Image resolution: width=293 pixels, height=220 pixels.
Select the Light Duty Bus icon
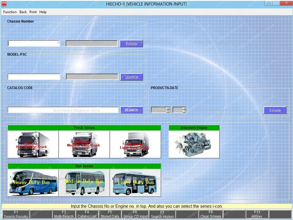coord(136,183)
